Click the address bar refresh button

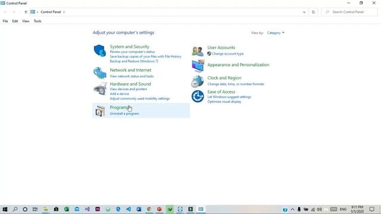click(x=313, y=12)
